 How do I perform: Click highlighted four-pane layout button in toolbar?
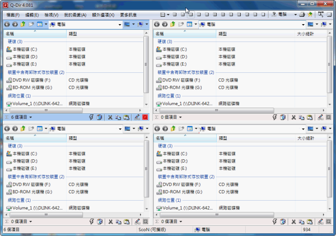coord(191,15)
